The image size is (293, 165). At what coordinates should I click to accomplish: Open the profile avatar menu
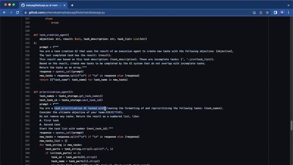[x=282, y=12]
